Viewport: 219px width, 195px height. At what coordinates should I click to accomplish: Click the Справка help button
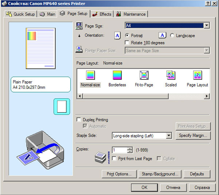[x=202, y=187]
